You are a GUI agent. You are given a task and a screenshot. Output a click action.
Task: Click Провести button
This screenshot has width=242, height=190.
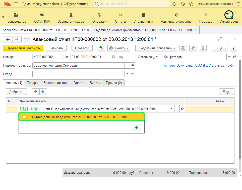82,48
